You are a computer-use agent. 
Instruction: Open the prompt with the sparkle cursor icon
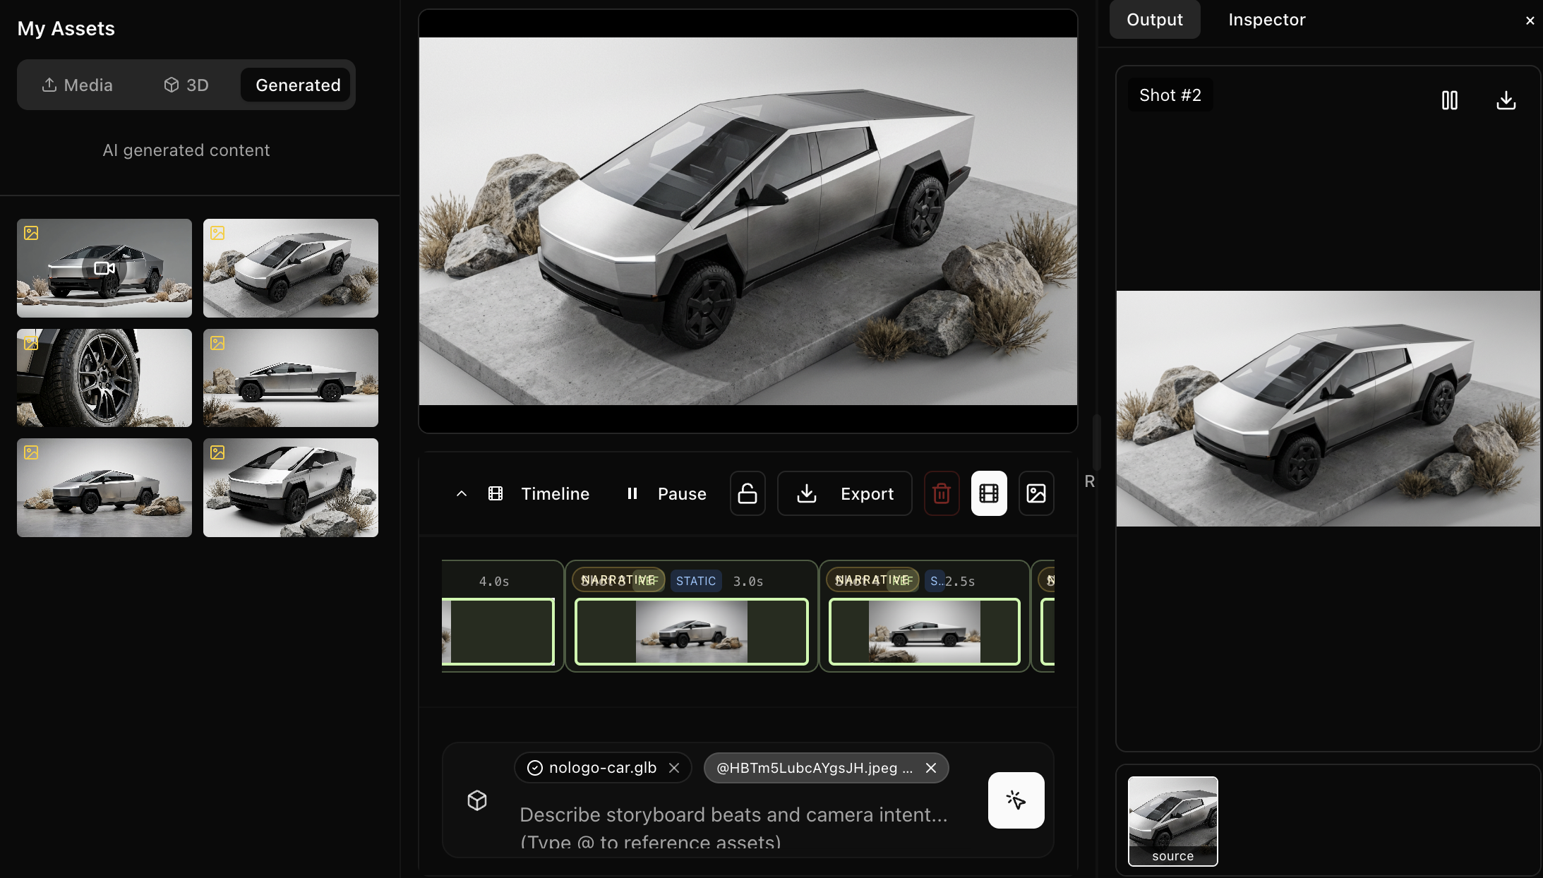click(x=1015, y=800)
